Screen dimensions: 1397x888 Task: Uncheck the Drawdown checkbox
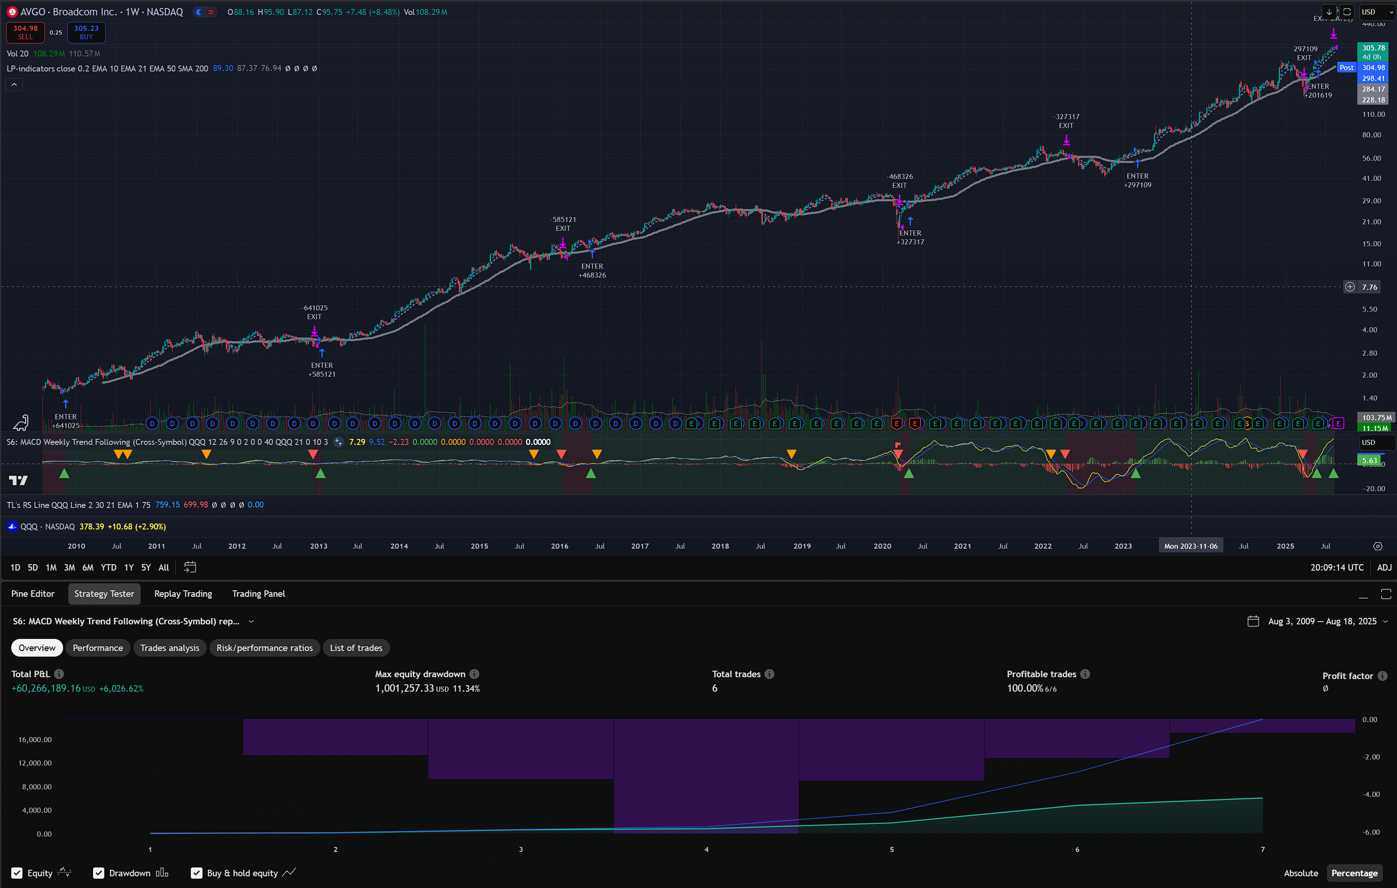[99, 873]
